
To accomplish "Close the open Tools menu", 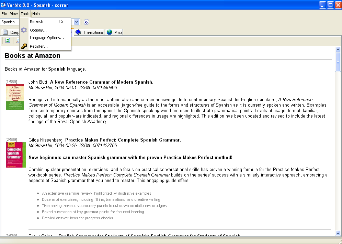I will coord(25,14).
